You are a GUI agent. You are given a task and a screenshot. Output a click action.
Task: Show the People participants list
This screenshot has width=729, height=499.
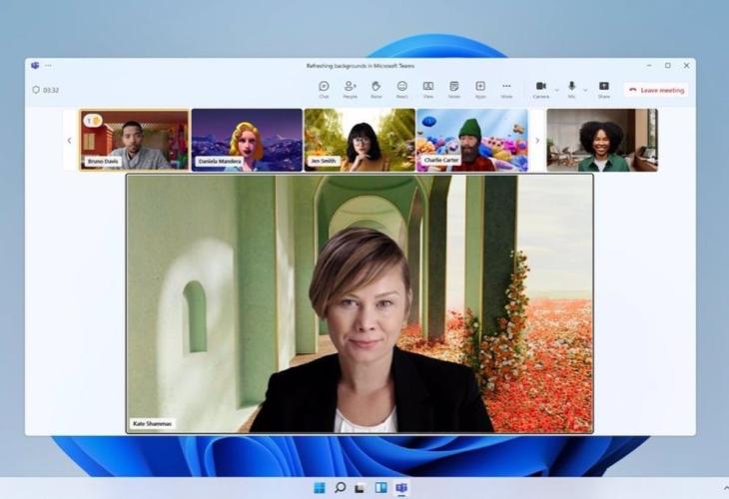coord(350,89)
